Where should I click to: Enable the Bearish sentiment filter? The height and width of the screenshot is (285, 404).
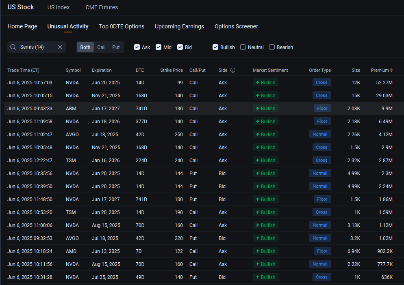[x=272, y=47]
